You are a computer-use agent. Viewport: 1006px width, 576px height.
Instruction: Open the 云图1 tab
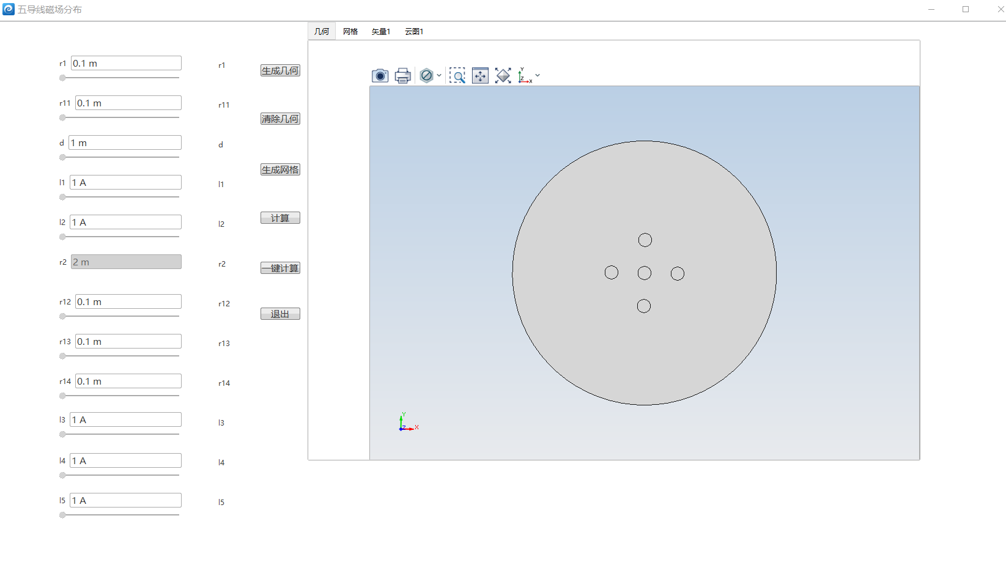(x=414, y=31)
